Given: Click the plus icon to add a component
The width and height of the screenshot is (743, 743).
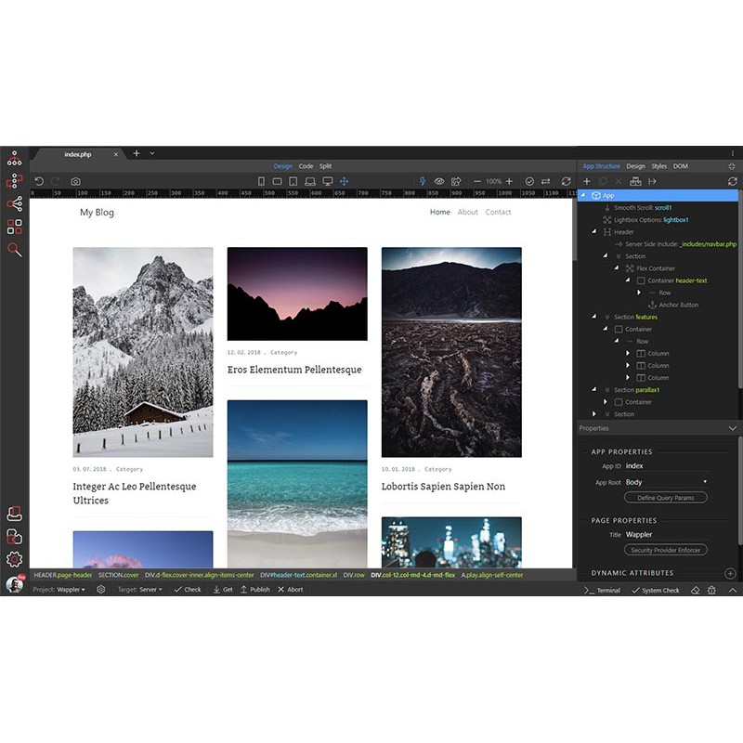Looking at the screenshot, I should [586, 181].
